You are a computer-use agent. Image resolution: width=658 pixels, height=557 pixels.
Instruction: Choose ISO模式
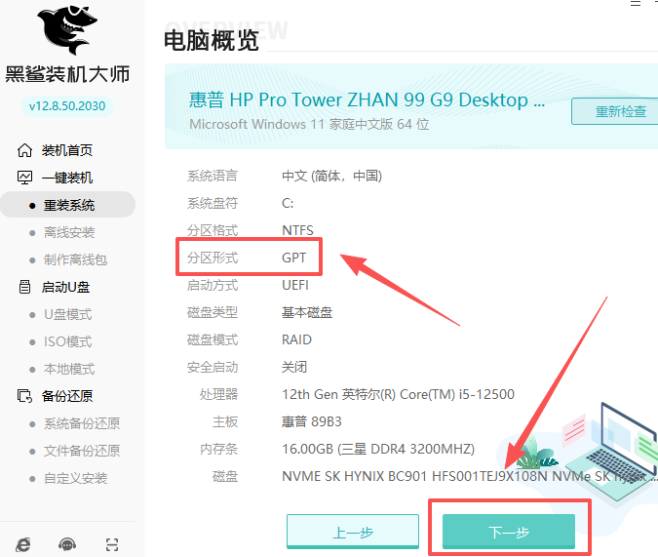coord(68,341)
